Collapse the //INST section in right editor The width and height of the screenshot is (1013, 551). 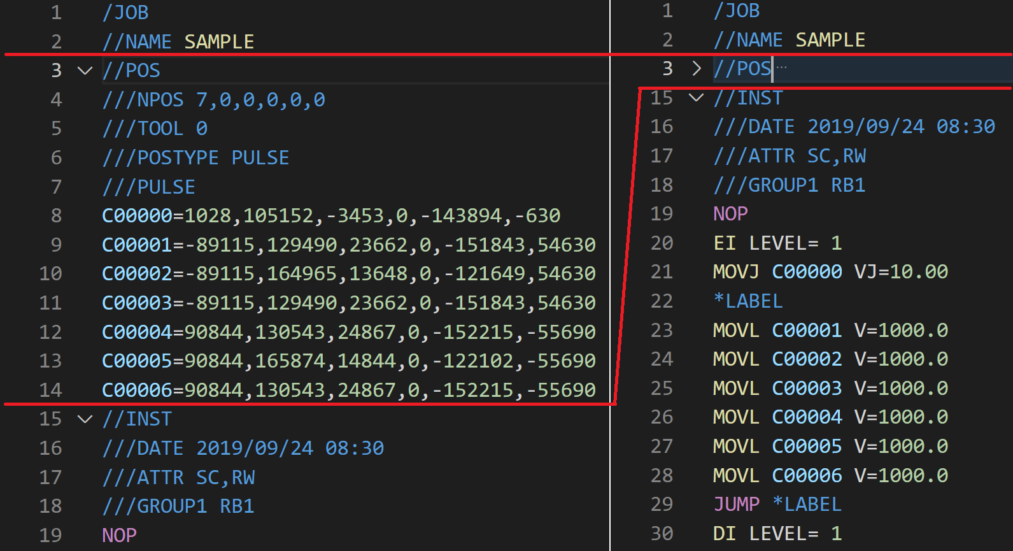pyautogui.click(x=697, y=97)
